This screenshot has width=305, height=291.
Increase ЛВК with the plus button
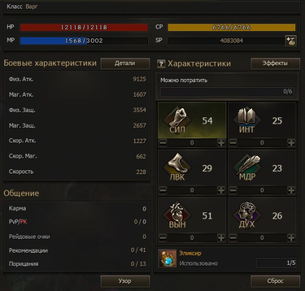(x=221, y=190)
